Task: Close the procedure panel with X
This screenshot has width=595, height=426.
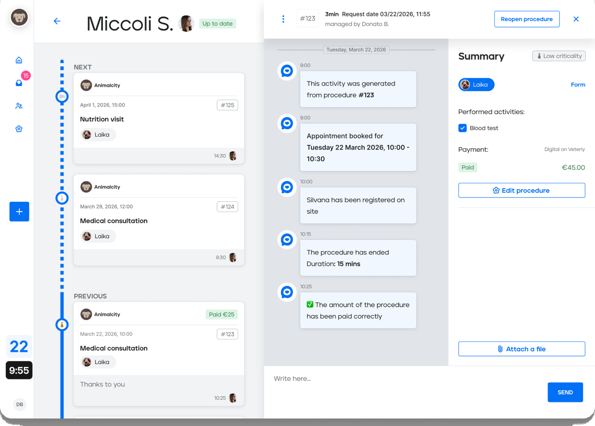Action: coord(576,19)
